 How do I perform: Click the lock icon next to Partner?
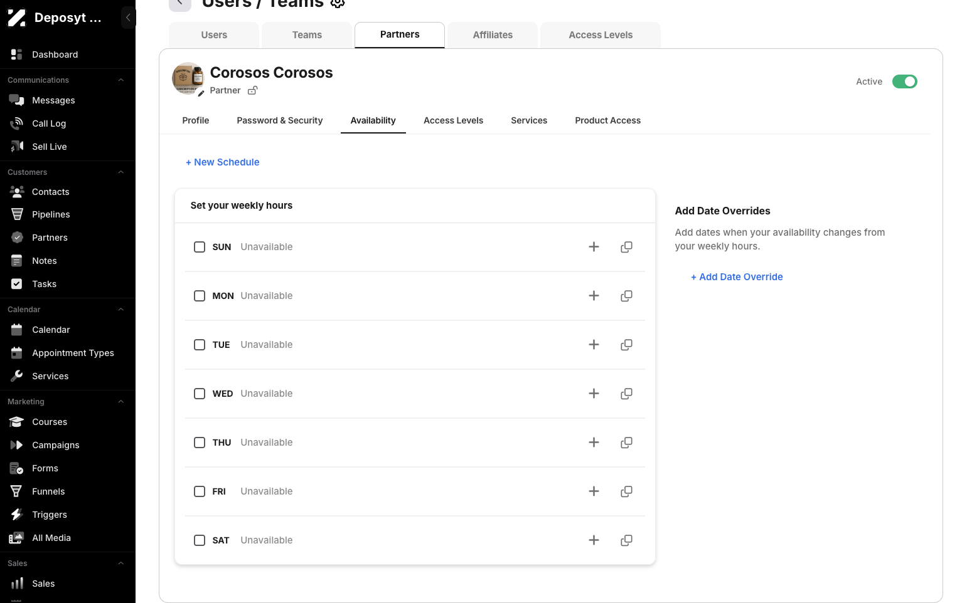252,90
